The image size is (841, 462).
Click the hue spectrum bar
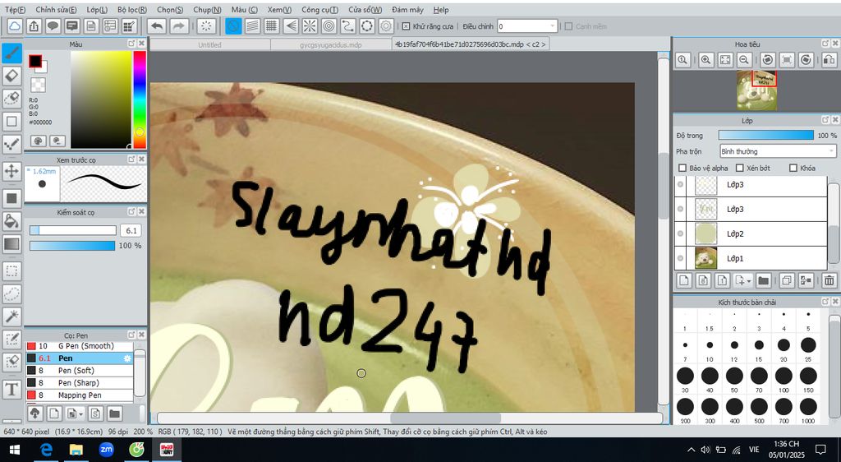[x=140, y=99]
